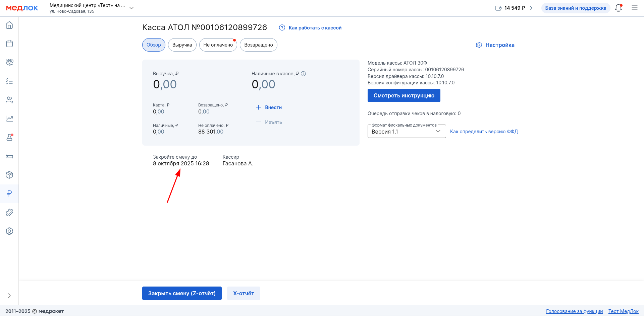This screenshot has height=316, width=644.
Task: Switch to the Не оплачено tab
Action: (x=218, y=45)
